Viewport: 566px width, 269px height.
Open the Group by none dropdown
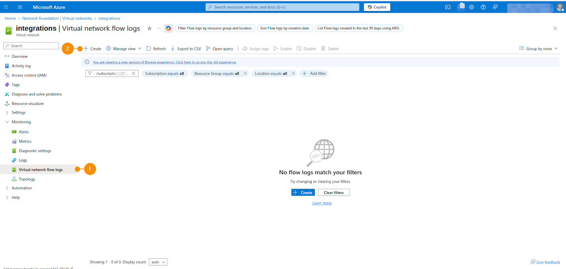538,49
